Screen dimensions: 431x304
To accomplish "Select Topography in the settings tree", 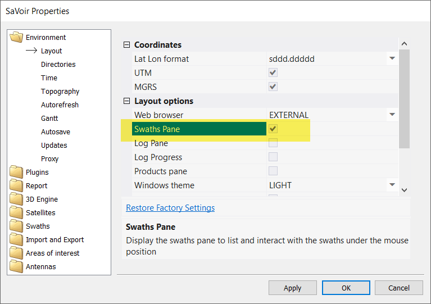I will [60, 92].
